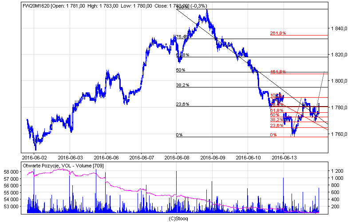
Task: Click the black 76,4% Fibonacci level label
Action: click(x=182, y=36)
